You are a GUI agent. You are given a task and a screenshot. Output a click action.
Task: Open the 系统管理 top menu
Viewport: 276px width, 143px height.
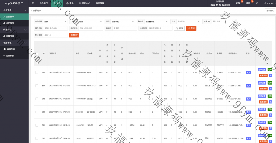100,4
